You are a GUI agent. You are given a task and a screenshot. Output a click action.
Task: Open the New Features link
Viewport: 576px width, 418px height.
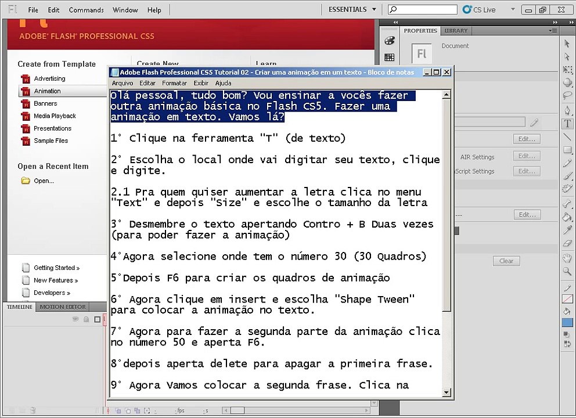[56, 280]
